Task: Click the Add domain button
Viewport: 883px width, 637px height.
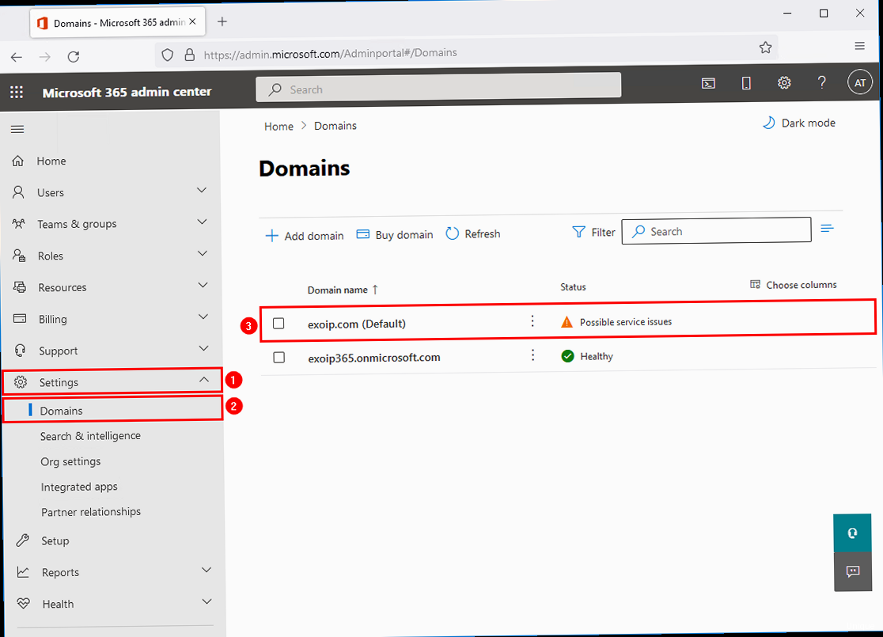Action: [x=305, y=235]
